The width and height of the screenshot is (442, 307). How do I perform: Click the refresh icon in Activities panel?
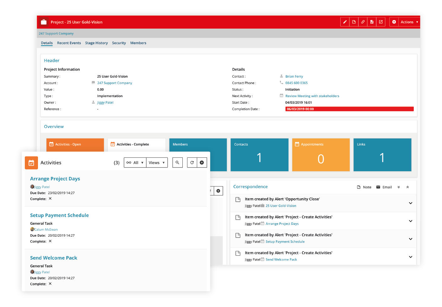pyautogui.click(x=192, y=162)
